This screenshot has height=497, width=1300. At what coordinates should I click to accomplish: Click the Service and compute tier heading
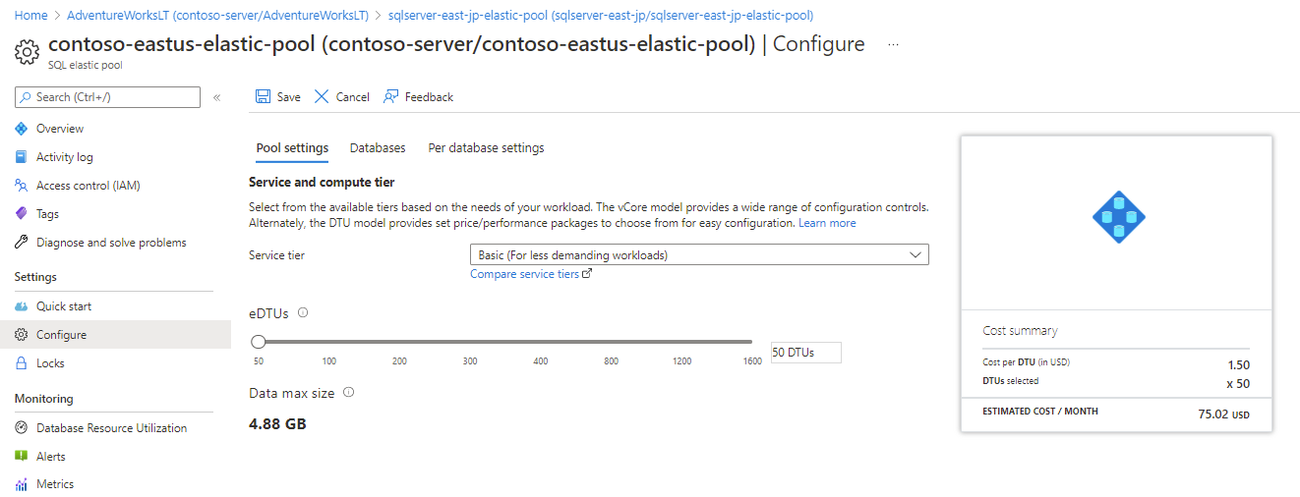pos(322,183)
